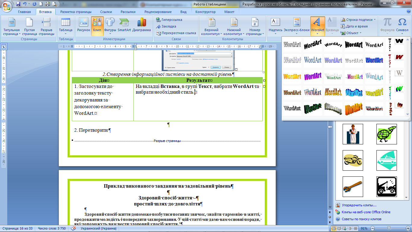Create new document from Quick Access toolbar
Screen dimensions: 412x232
click(x=41, y=4)
